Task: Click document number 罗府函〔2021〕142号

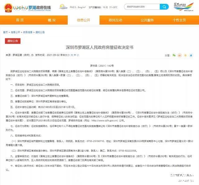Action: [102, 66]
